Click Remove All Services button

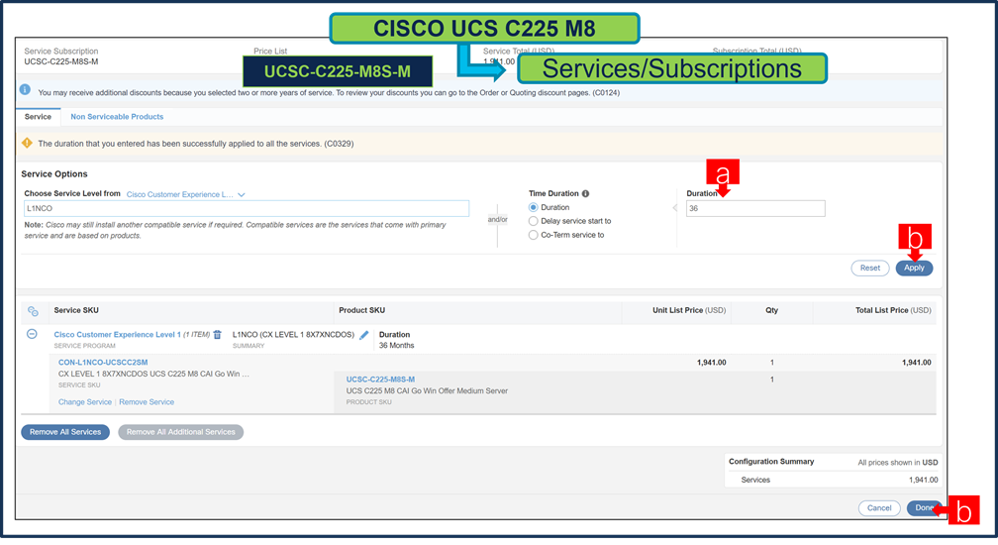coord(65,432)
